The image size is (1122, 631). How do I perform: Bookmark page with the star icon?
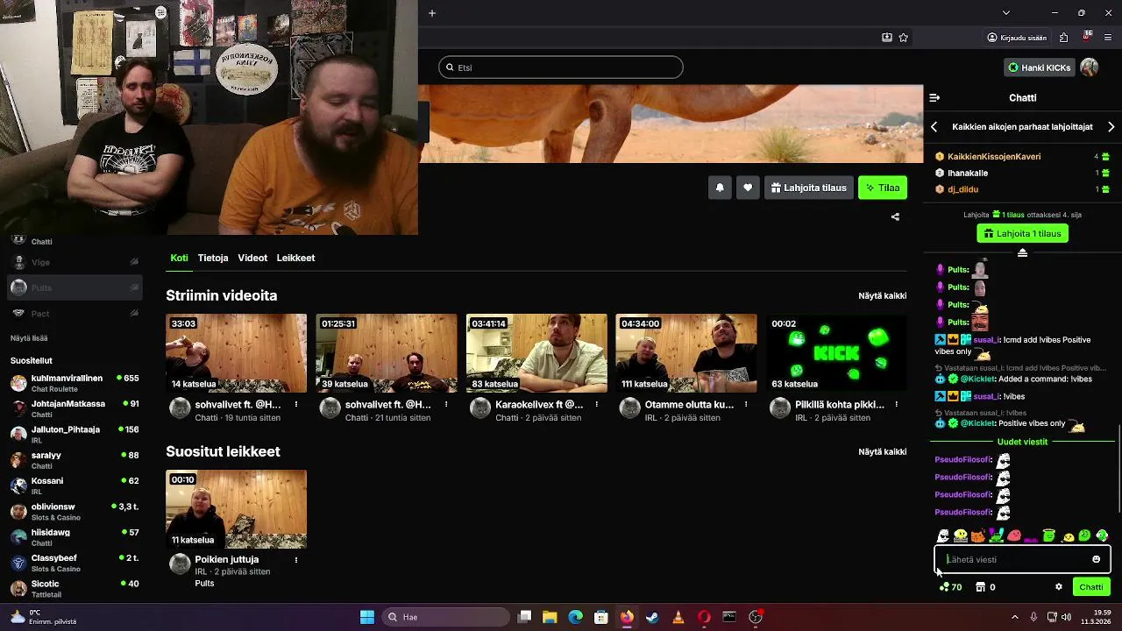pos(903,38)
